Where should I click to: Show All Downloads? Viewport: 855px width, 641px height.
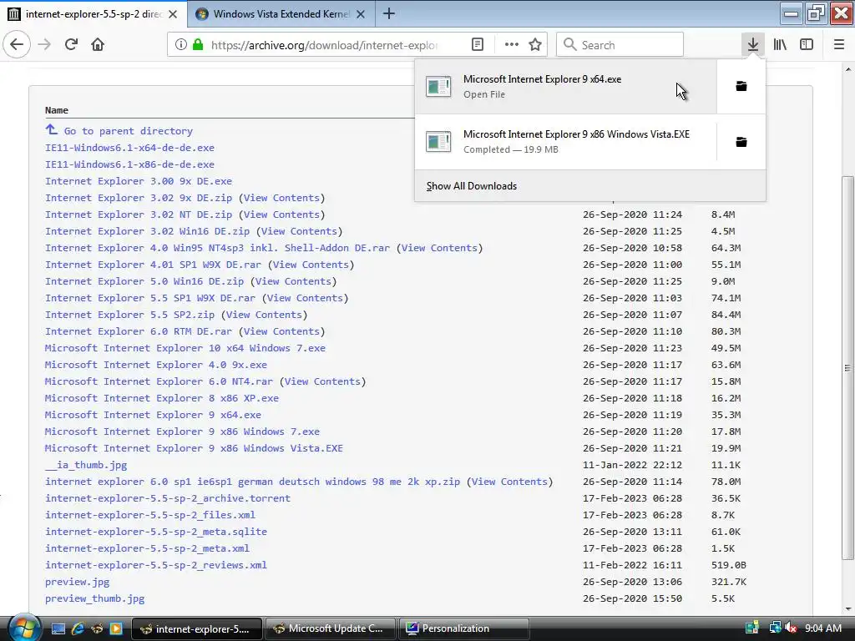tap(472, 186)
